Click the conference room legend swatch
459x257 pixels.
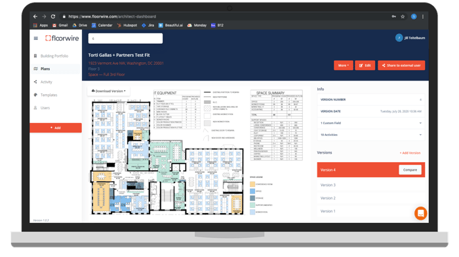[252, 184]
